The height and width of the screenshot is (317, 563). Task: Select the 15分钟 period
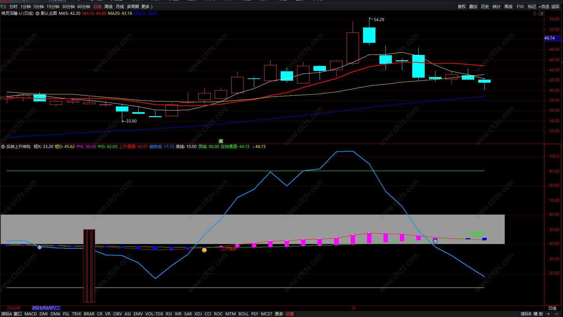(x=53, y=7)
